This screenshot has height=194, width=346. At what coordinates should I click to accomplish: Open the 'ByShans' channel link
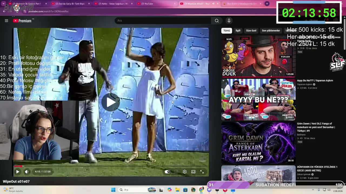[301, 135]
